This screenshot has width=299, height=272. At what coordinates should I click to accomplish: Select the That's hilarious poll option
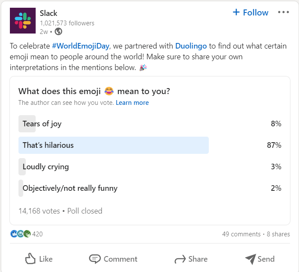click(150, 145)
